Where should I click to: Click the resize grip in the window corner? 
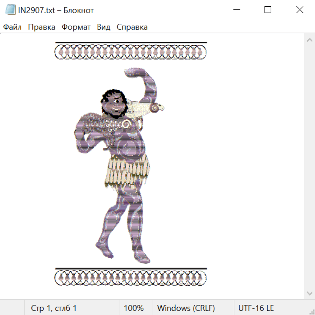click(312, 312)
